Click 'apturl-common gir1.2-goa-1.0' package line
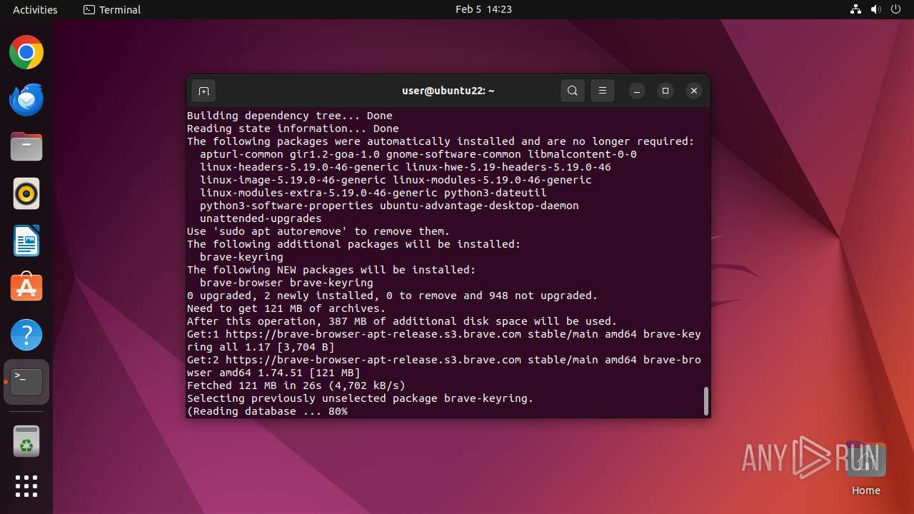The width and height of the screenshot is (914, 514). pyautogui.click(x=418, y=154)
